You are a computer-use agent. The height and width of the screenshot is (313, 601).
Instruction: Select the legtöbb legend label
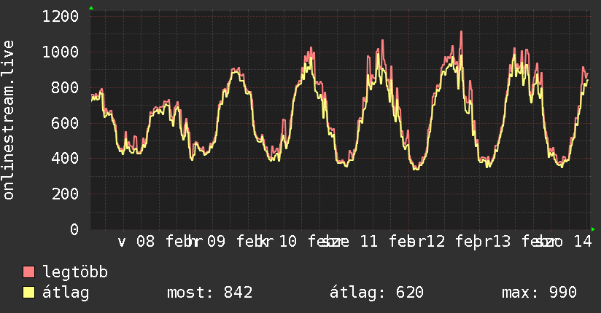pyautogui.click(x=75, y=272)
